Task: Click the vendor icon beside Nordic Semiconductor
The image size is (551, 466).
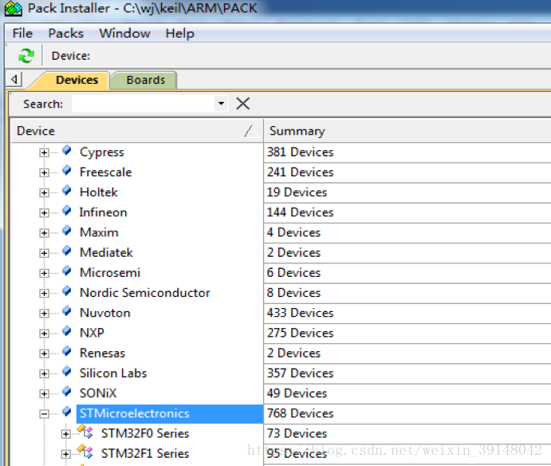Action: coord(67,291)
